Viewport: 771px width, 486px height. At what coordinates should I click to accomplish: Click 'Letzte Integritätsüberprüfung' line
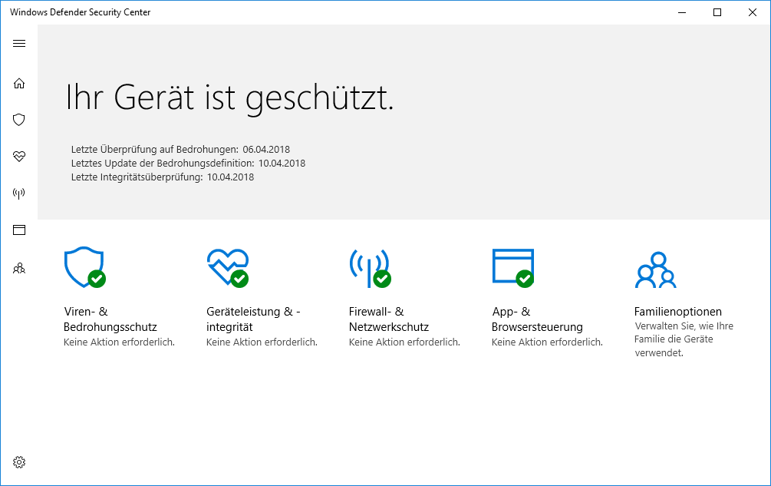pyautogui.click(x=163, y=177)
